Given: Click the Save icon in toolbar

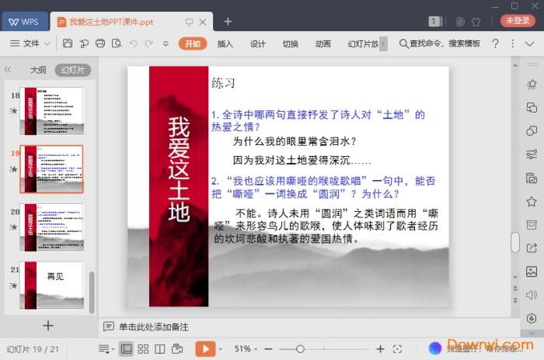Looking at the screenshot, I should point(68,43).
